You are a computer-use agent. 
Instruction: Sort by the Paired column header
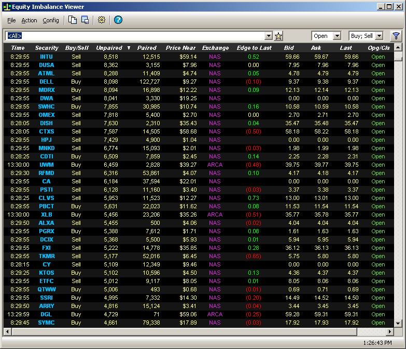pos(147,48)
